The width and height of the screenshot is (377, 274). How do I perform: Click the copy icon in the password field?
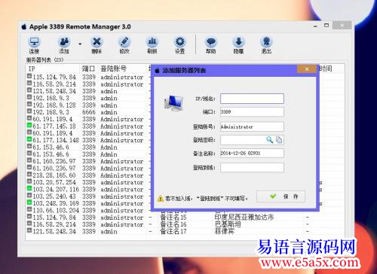coord(279,140)
